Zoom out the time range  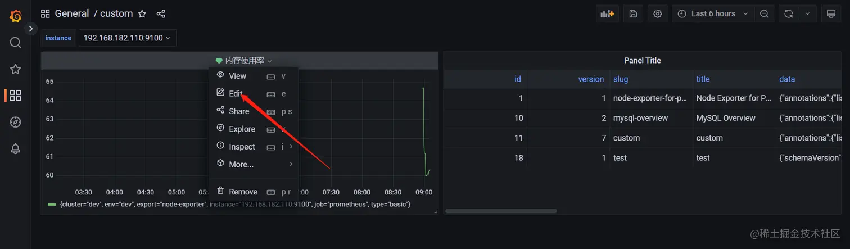coord(764,13)
